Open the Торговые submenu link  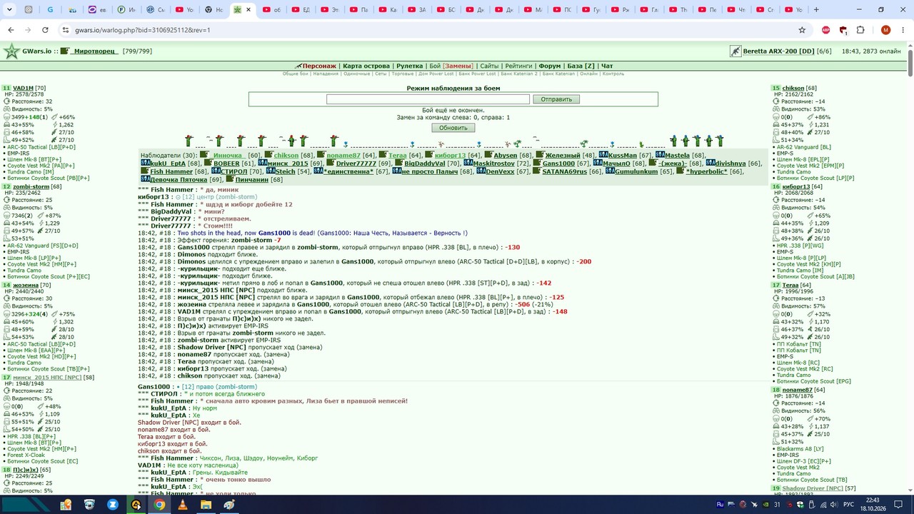pyautogui.click(x=403, y=74)
